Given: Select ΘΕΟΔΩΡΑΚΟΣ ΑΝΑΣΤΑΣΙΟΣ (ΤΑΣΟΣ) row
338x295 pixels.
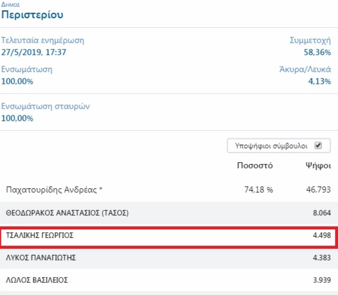Looking at the screenshot, I should click(67, 213).
